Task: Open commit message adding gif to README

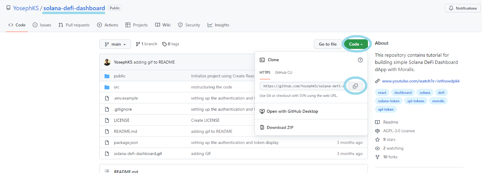Action: 154,62
